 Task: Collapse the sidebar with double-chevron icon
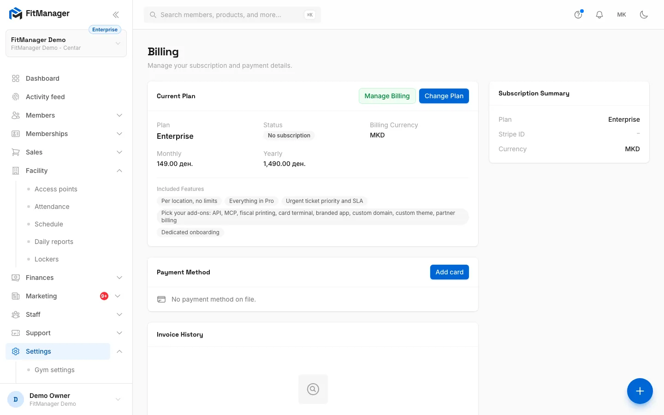tap(116, 15)
